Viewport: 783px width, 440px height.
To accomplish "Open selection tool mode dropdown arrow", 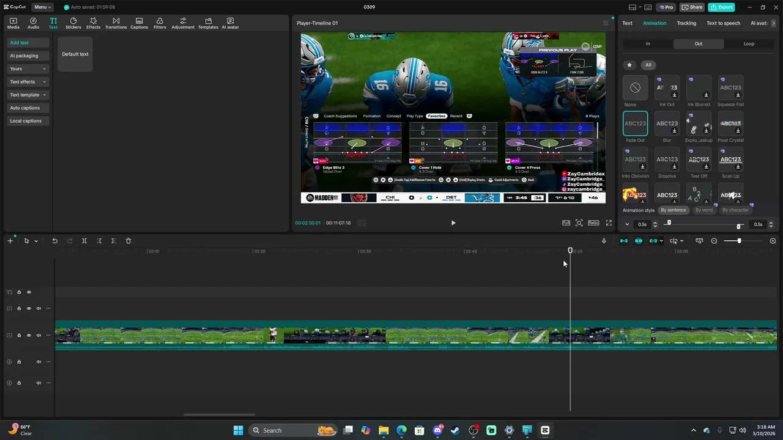I will (x=36, y=241).
